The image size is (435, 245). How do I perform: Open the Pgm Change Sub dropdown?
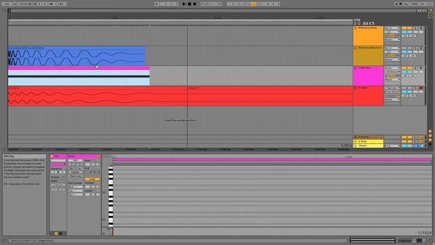[x=75, y=191]
